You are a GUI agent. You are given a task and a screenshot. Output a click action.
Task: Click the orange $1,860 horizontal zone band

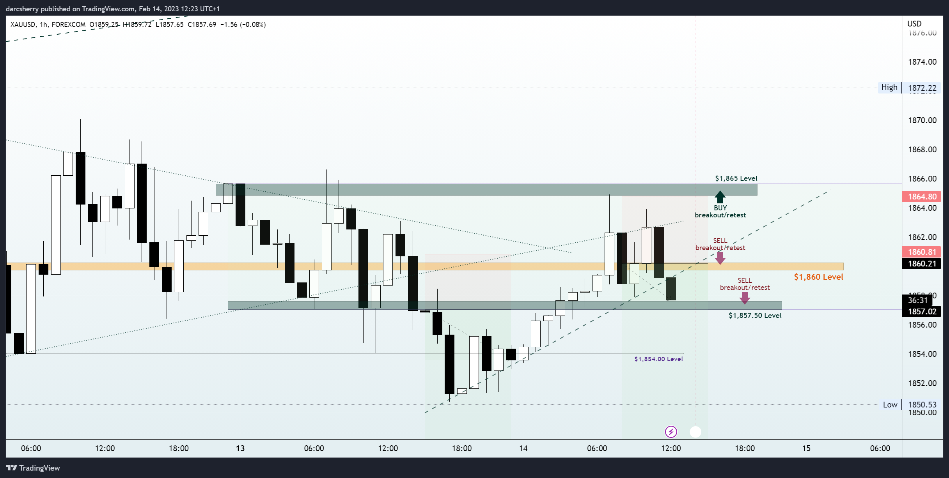click(425, 266)
